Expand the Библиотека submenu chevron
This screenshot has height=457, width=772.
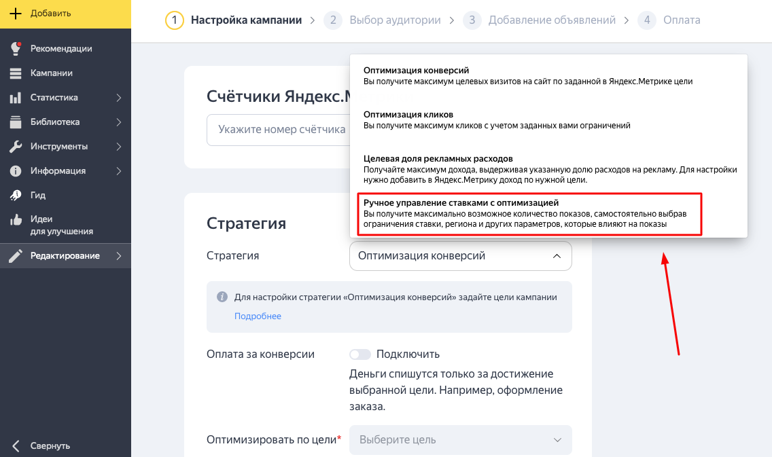click(x=119, y=122)
